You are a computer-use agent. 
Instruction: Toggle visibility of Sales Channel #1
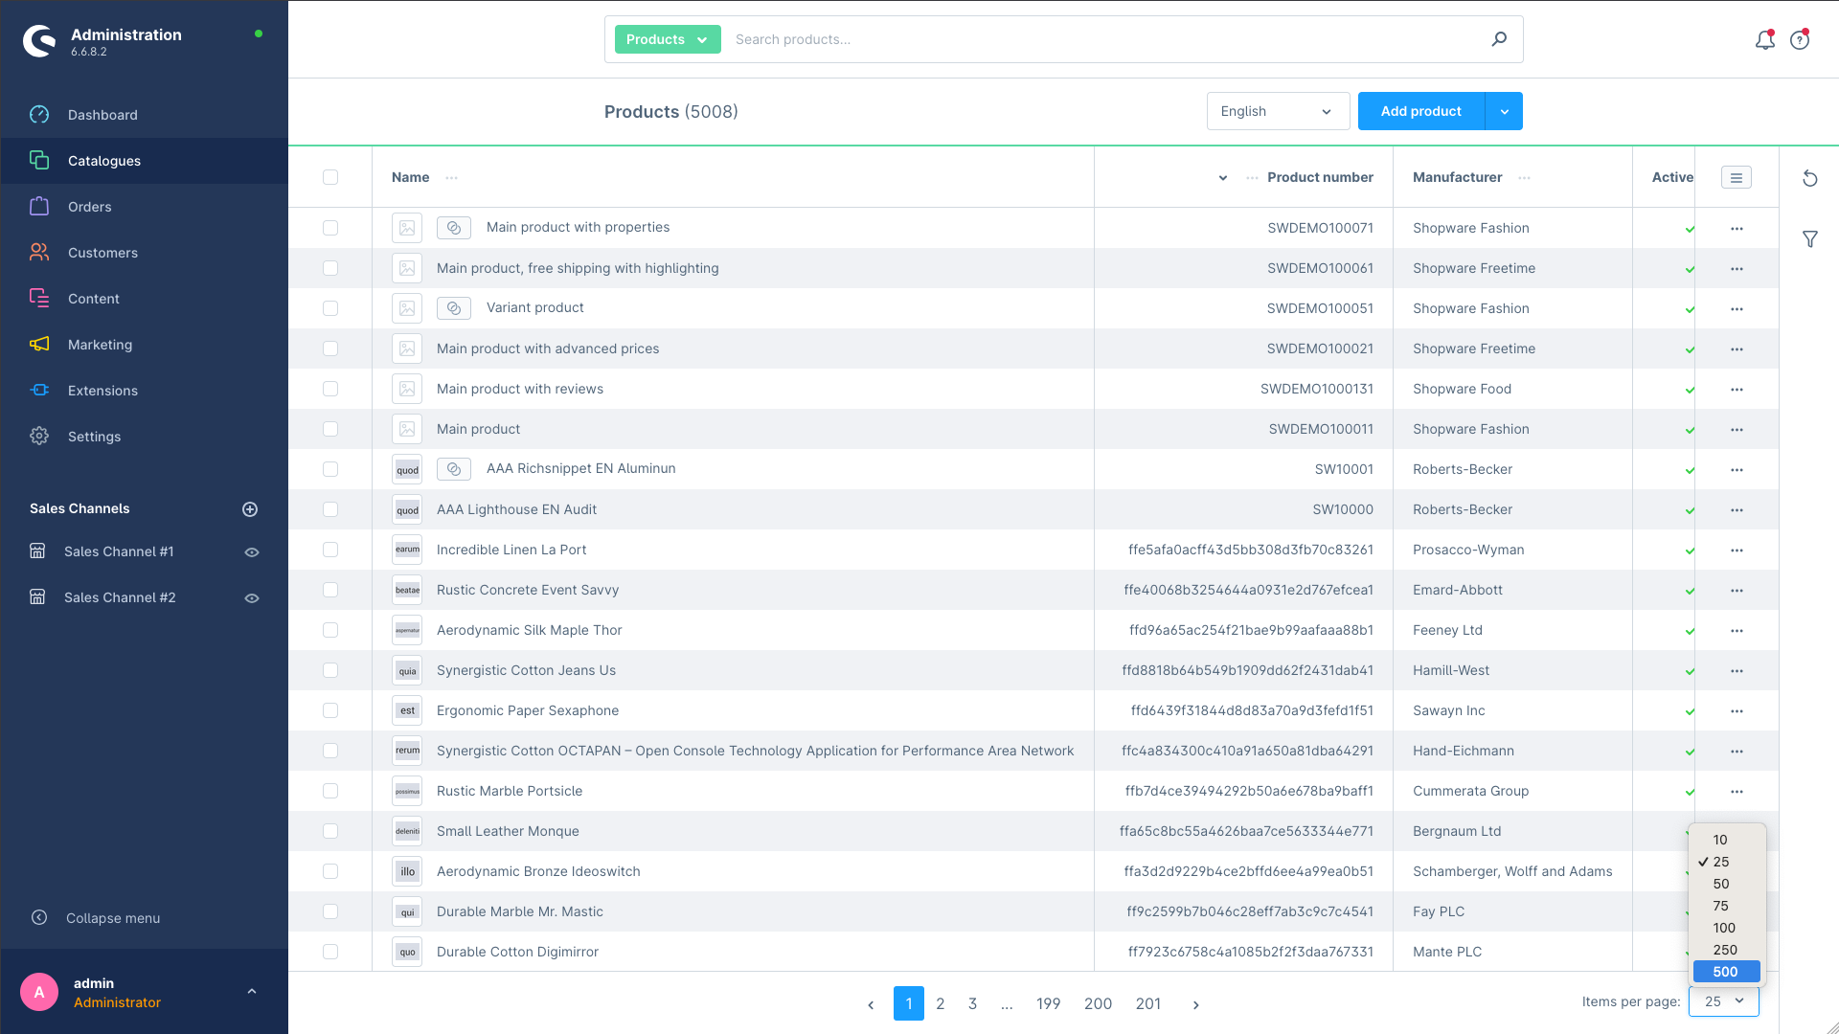tap(251, 551)
